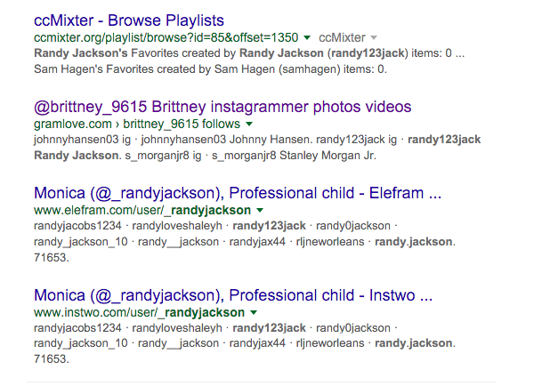Open grey arrow next to ccMixter label
The width and height of the screenshot is (558, 386).
tap(374, 37)
